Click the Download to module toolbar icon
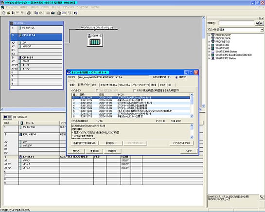 (x=48, y=13)
